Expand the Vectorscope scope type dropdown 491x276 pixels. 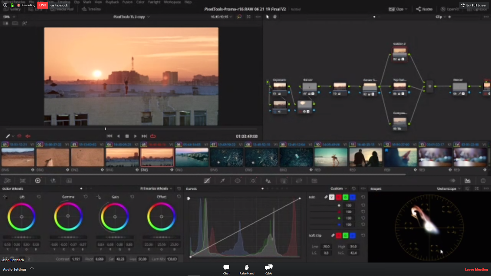click(x=449, y=189)
